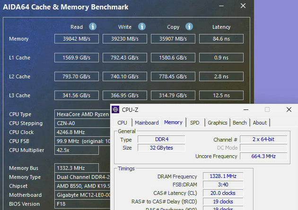Click L3 Cache Read value 341.56 GB/s
The image size is (298, 210).
(x=77, y=95)
